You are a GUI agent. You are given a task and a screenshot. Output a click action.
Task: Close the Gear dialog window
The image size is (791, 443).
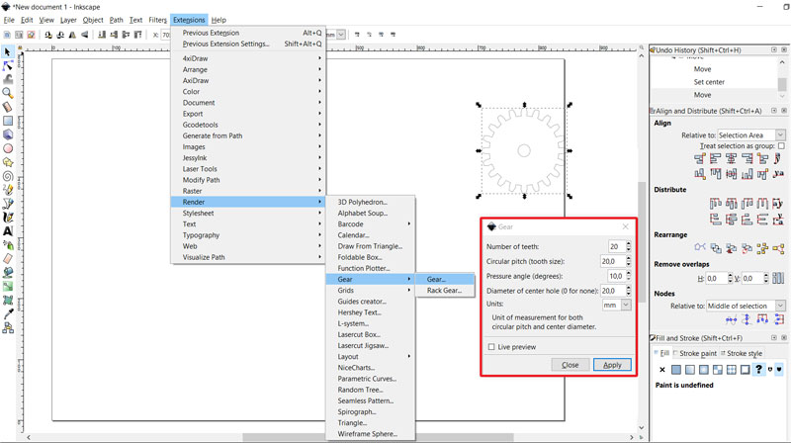tap(626, 226)
